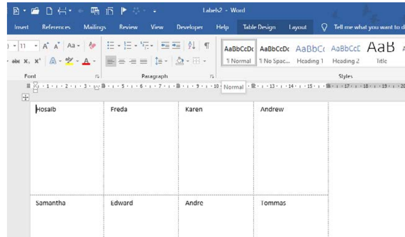Switch to the Review tab
Image resolution: width=405 pixels, height=237 pixels.
(128, 27)
